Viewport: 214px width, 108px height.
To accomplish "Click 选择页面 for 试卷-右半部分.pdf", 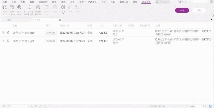I will [51, 41].
